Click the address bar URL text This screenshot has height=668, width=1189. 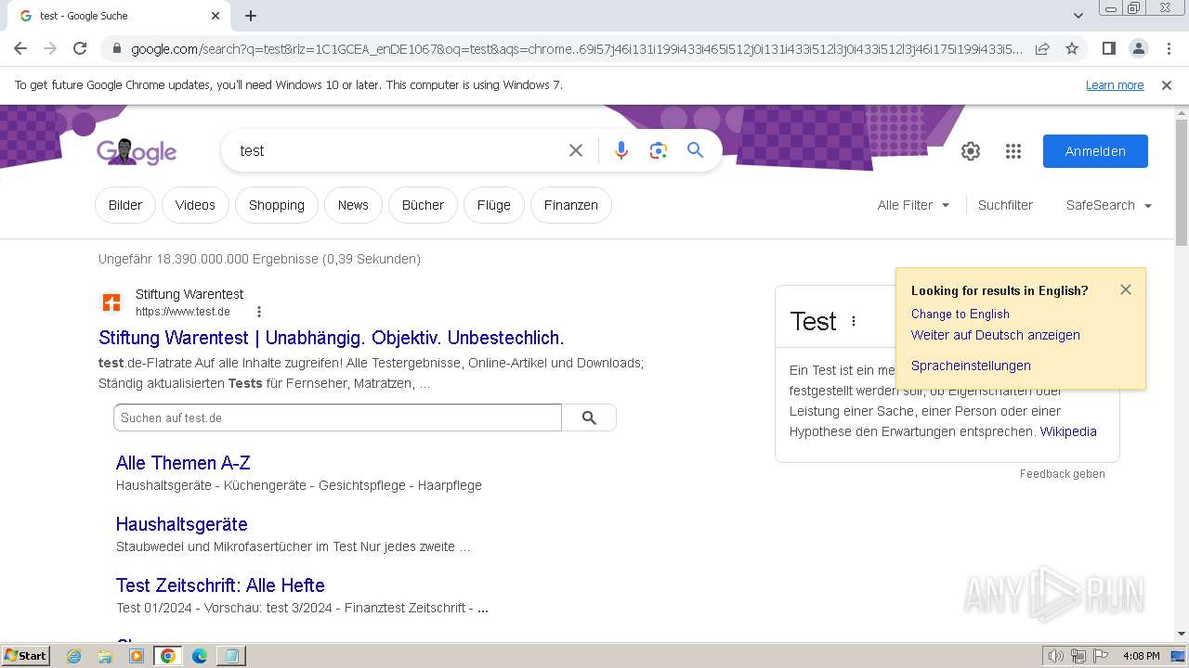576,49
